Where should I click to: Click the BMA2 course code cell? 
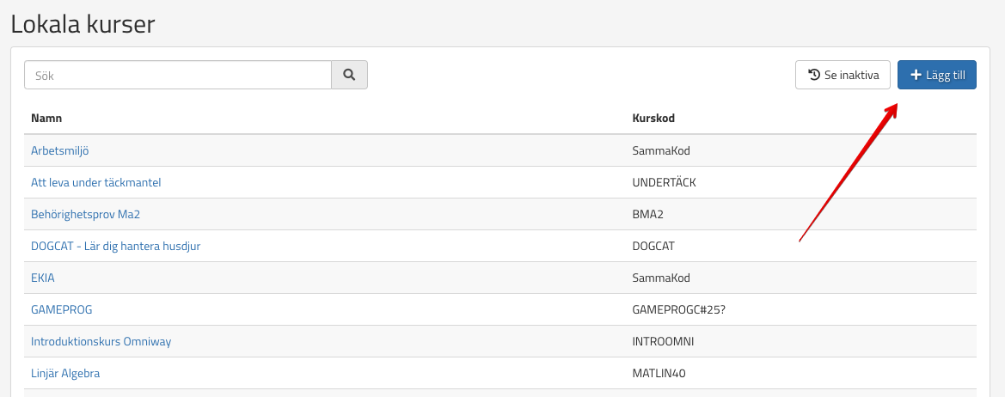coord(648,214)
